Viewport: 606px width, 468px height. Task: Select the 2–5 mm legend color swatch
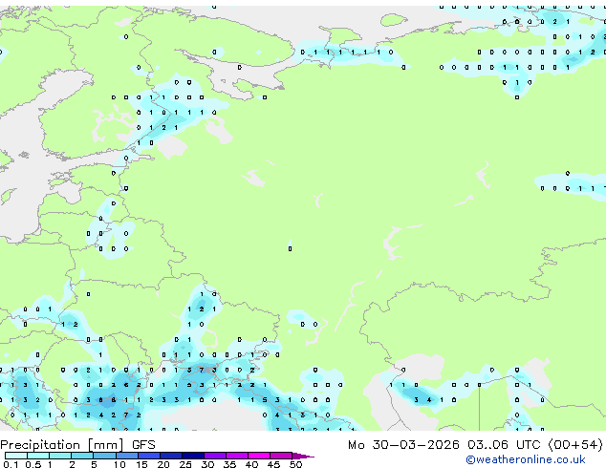(82, 456)
